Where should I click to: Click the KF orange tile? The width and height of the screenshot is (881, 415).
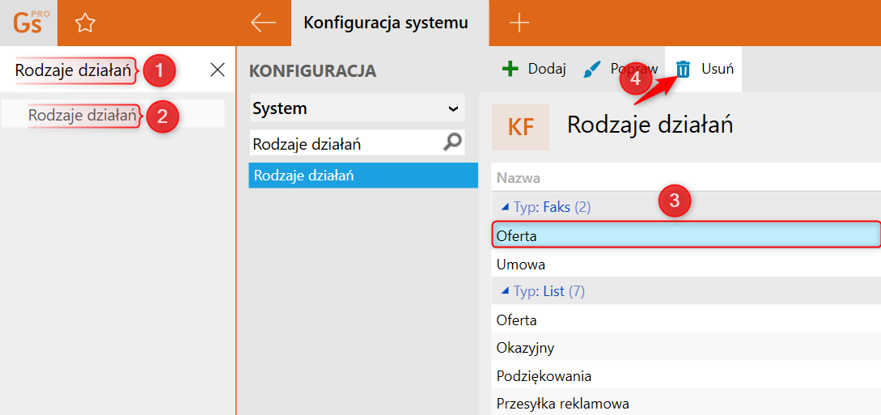click(520, 127)
